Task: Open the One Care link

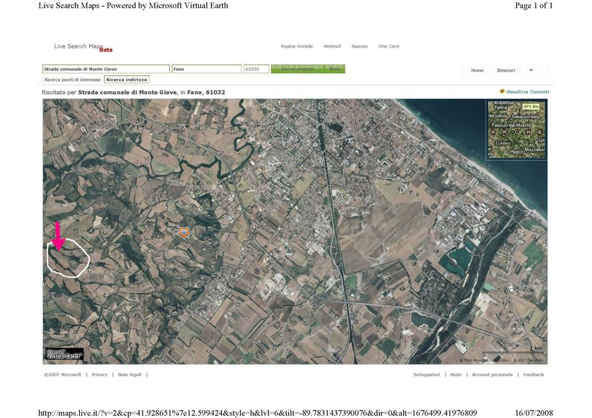Action: click(389, 46)
